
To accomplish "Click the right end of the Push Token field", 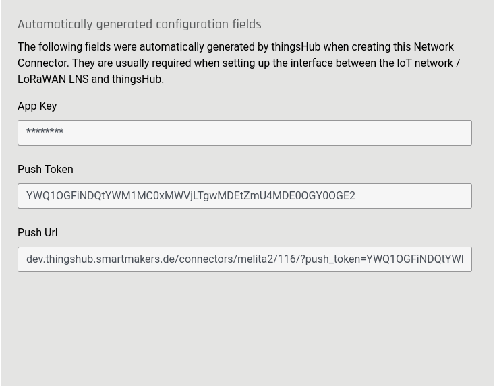I will coord(459,196).
